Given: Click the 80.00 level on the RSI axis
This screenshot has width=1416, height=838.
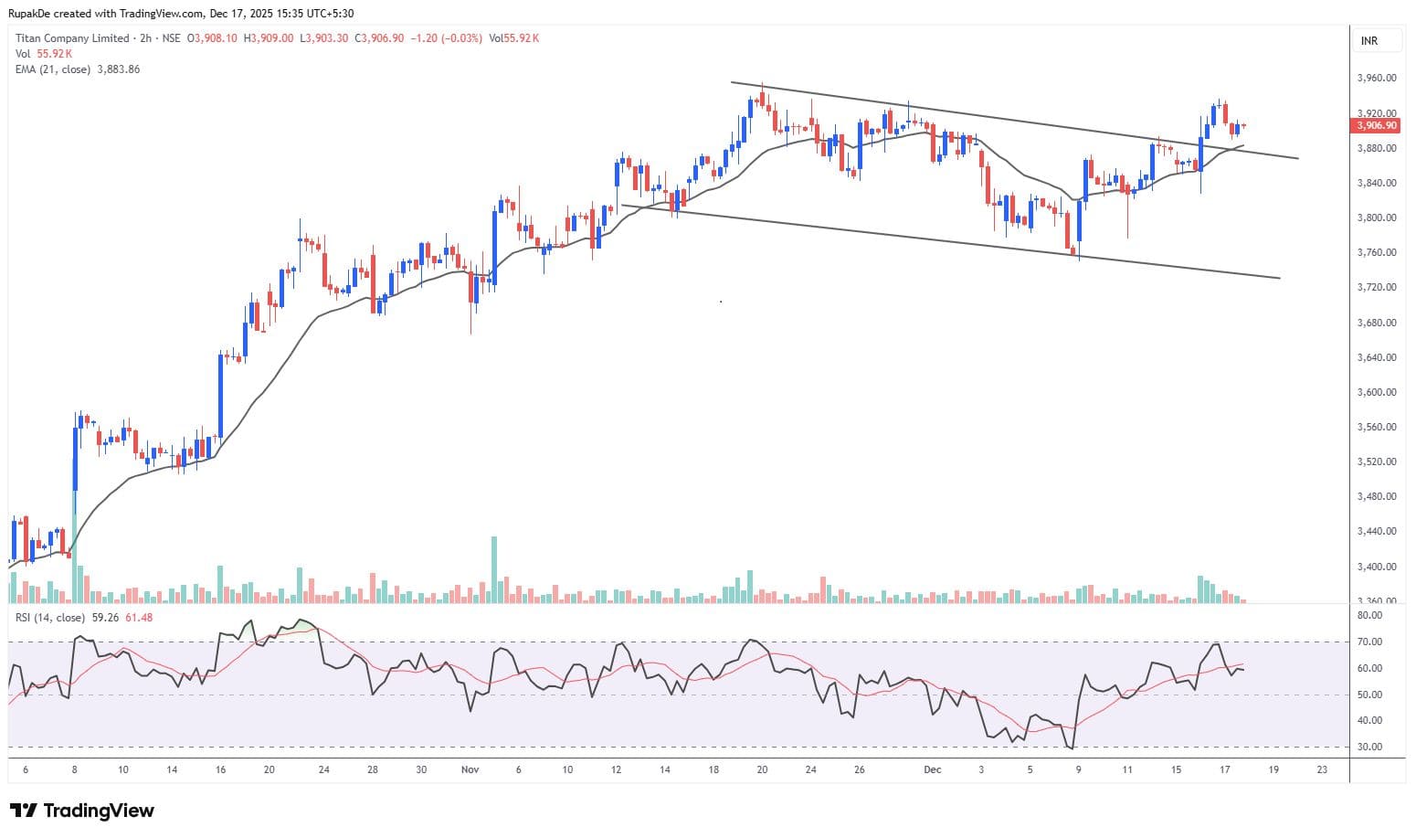Looking at the screenshot, I should click(1369, 616).
